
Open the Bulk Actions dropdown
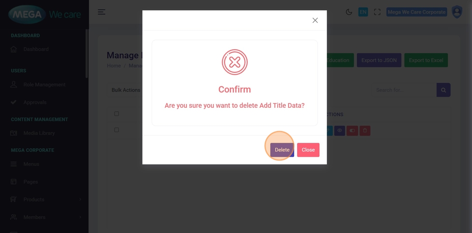(x=126, y=90)
